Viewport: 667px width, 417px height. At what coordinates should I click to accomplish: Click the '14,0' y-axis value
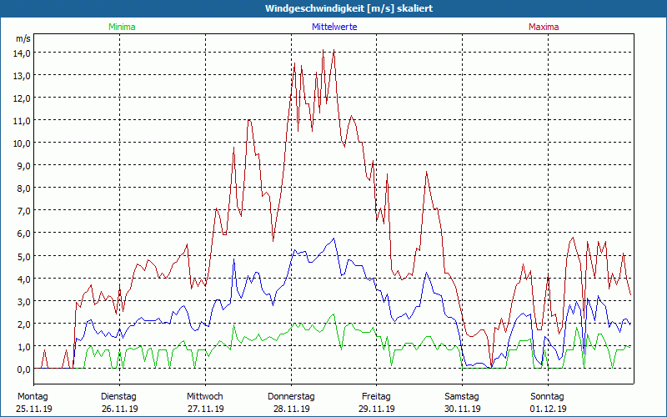pos(23,53)
